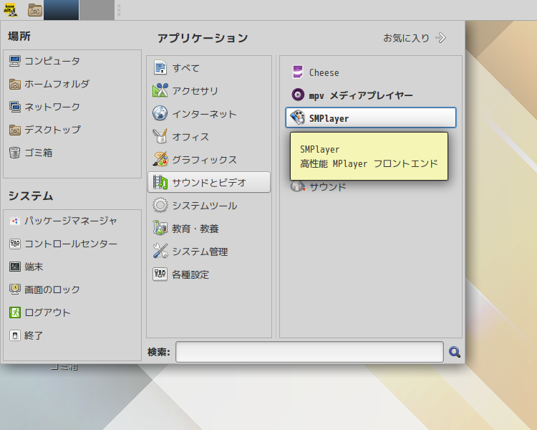Click the Computer (コンピュータ) icon
The image size is (537, 430).
pyautogui.click(x=15, y=61)
